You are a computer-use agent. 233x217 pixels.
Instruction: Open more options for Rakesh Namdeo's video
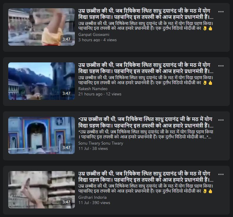pos(221,66)
